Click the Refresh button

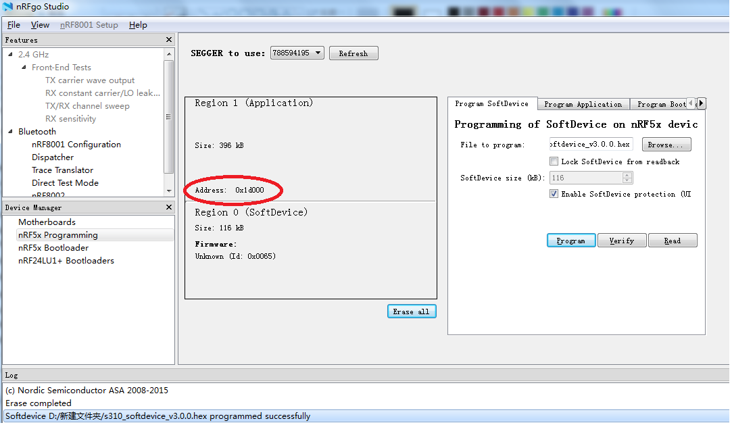(x=353, y=53)
